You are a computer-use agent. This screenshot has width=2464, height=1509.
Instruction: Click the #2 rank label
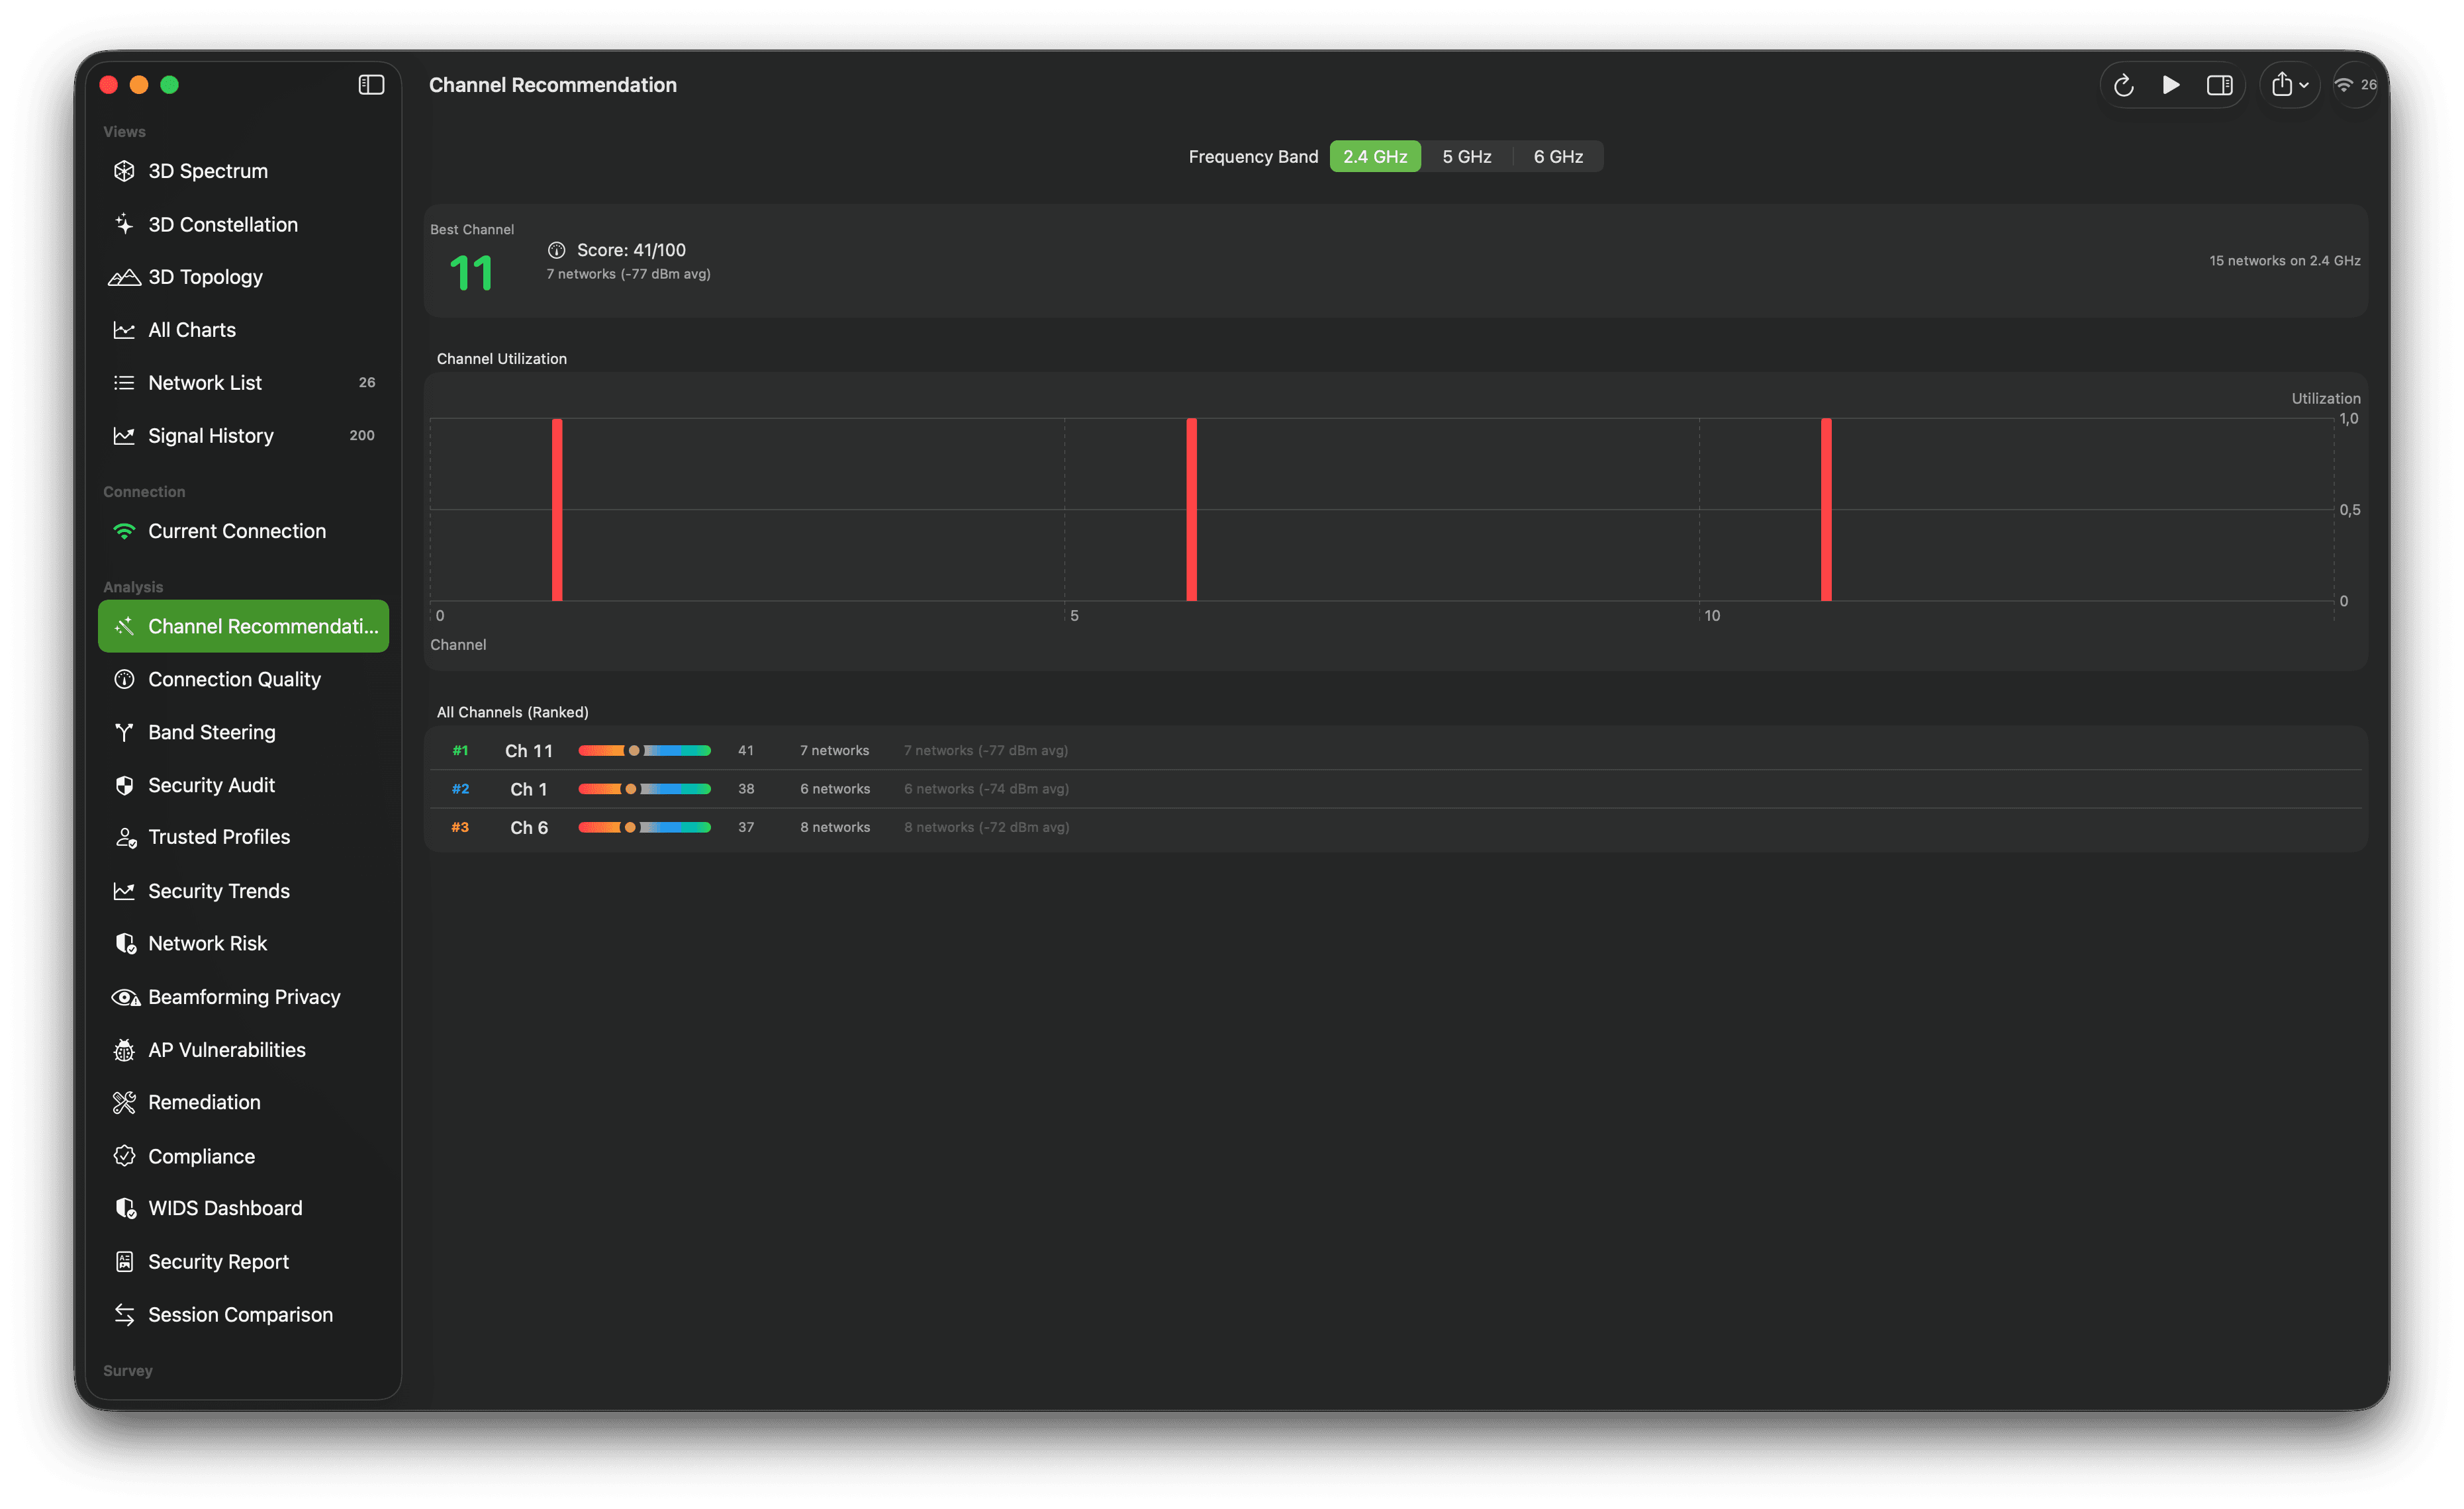tap(460, 789)
